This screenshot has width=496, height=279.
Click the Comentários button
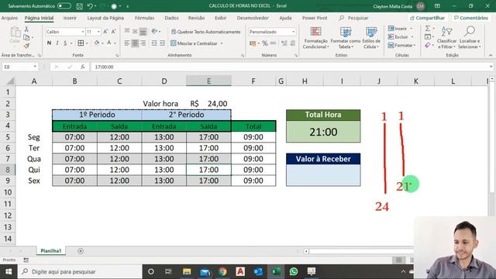471,18
